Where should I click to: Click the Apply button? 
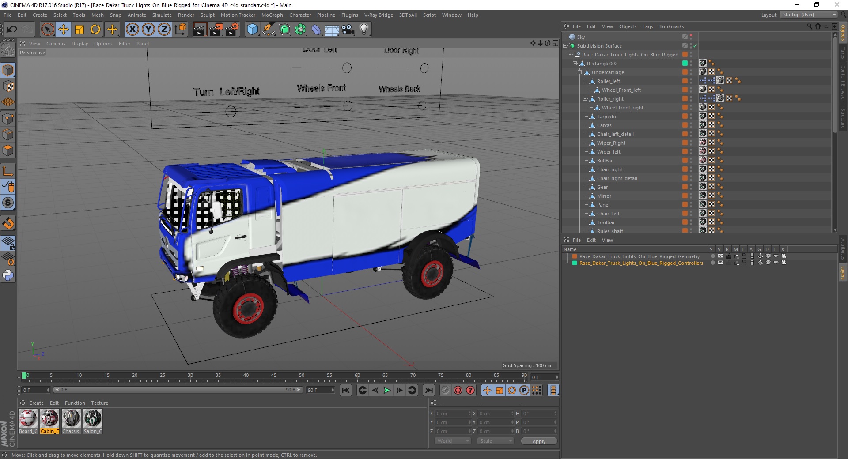pos(539,441)
